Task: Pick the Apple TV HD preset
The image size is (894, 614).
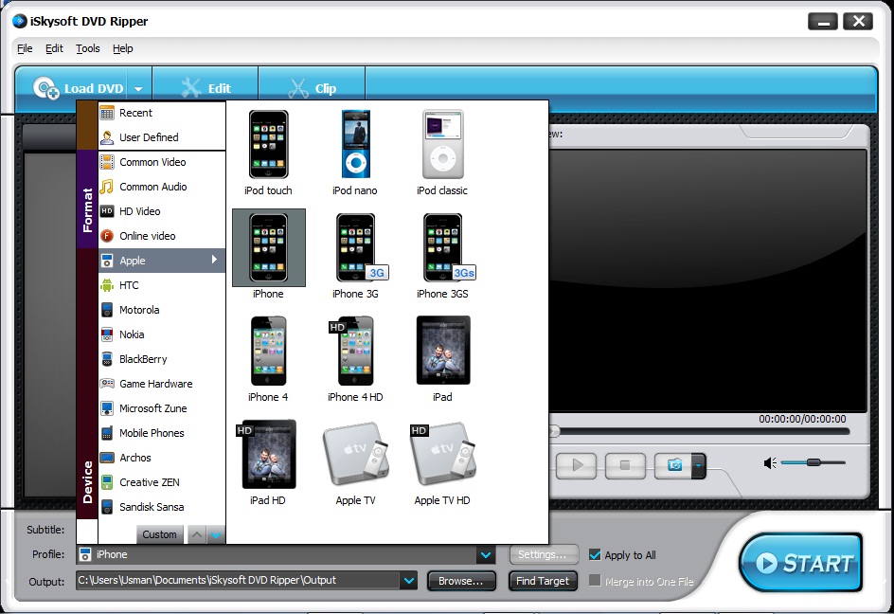Action: click(x=443, y=462)
